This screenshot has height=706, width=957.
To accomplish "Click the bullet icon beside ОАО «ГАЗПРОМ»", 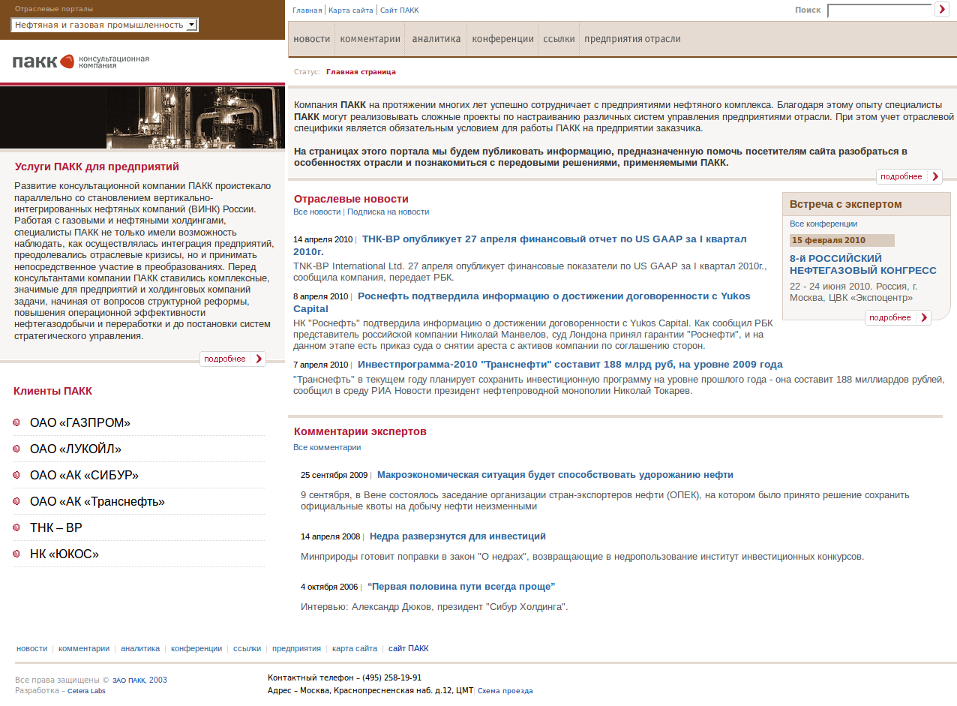I will pyautogui.click(x=16, y=423).
